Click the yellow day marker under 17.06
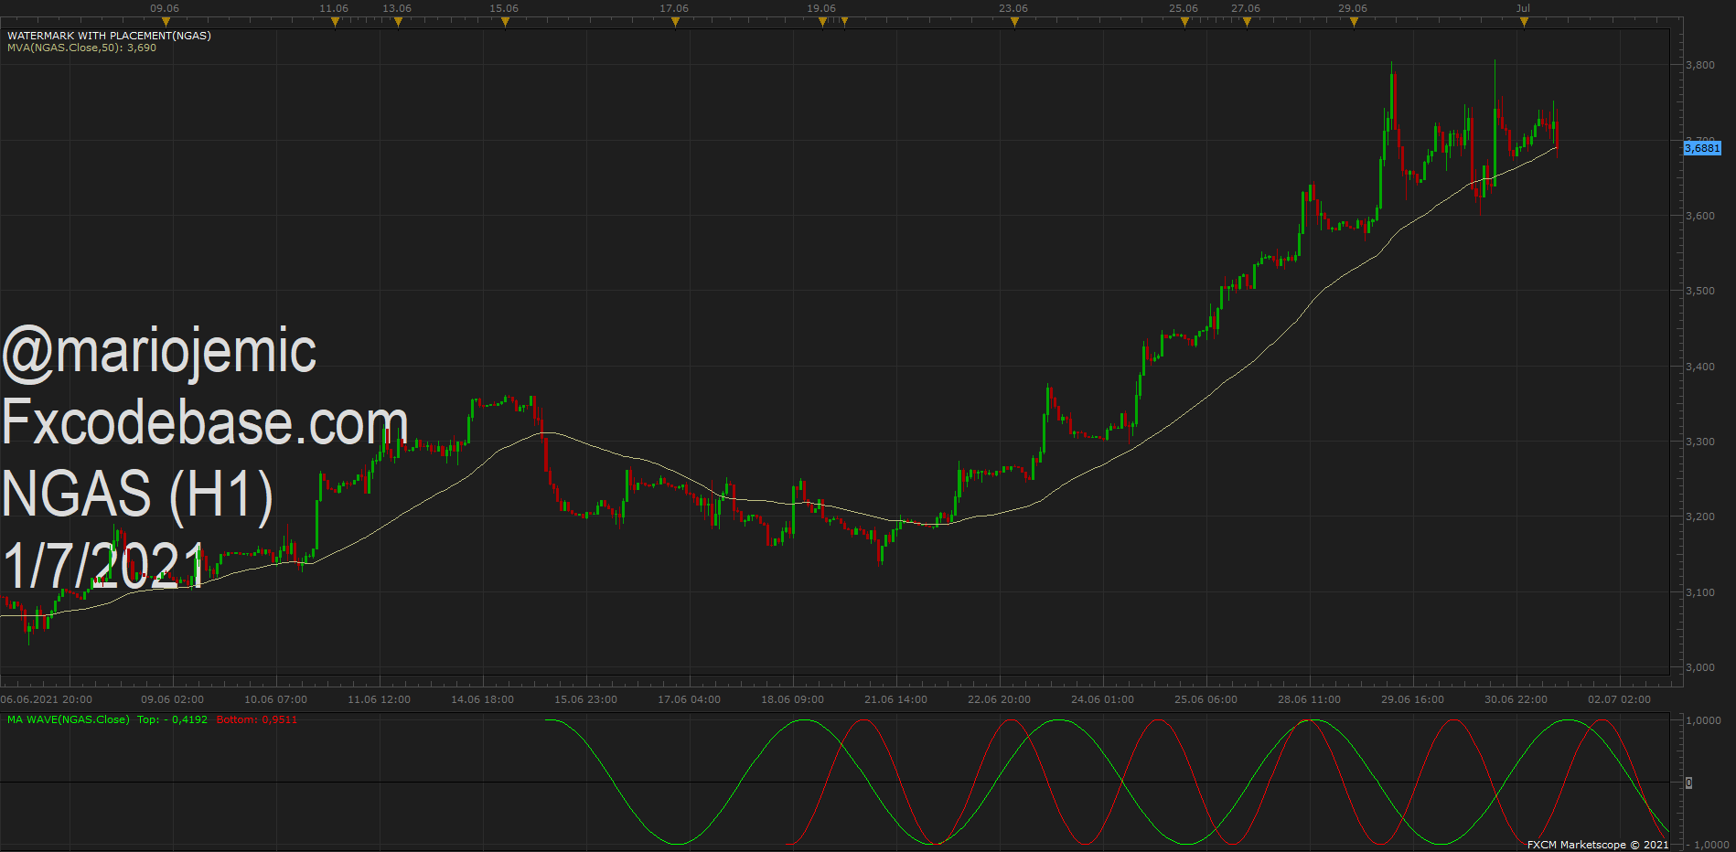This screenshot has height=852, width=1736. (675, 22)
